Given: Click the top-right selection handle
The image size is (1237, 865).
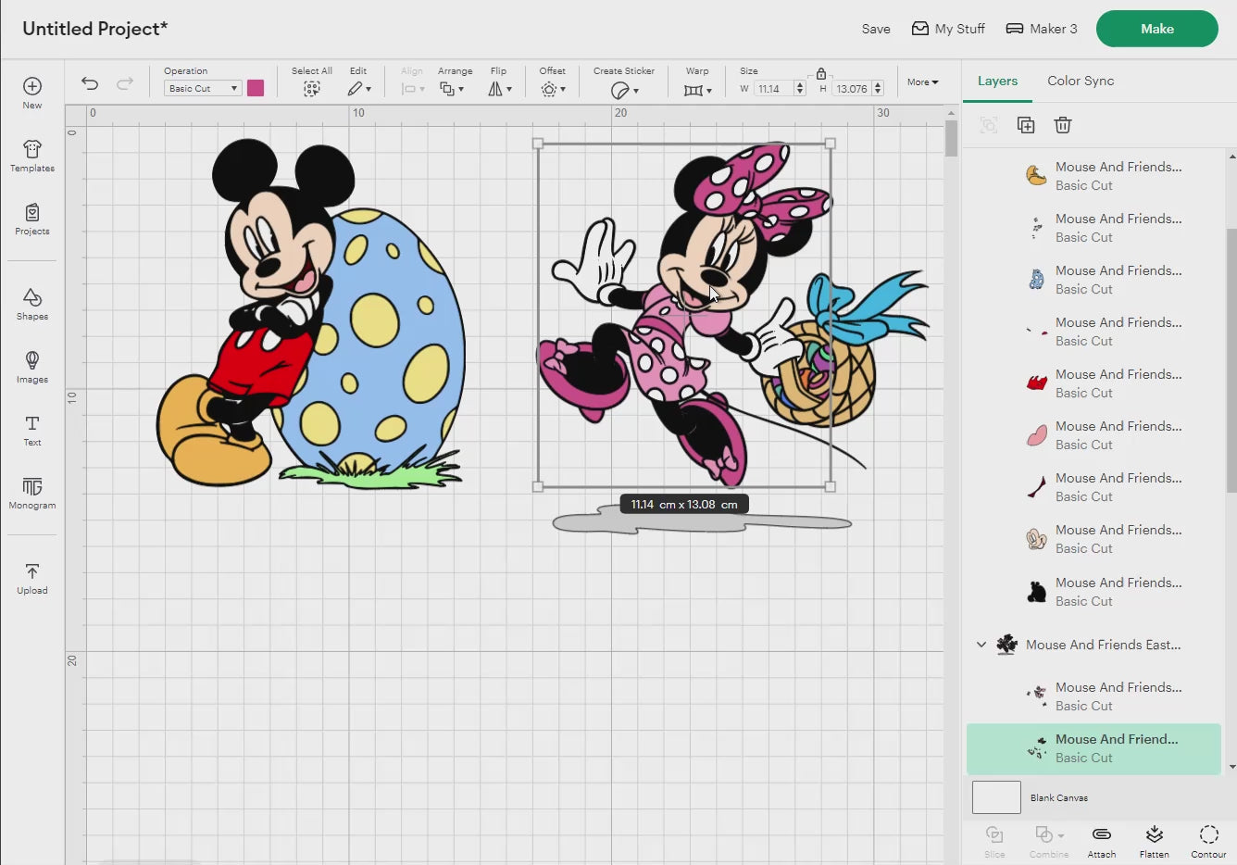Looking at the screenshot, I should [x=830, y=144].
